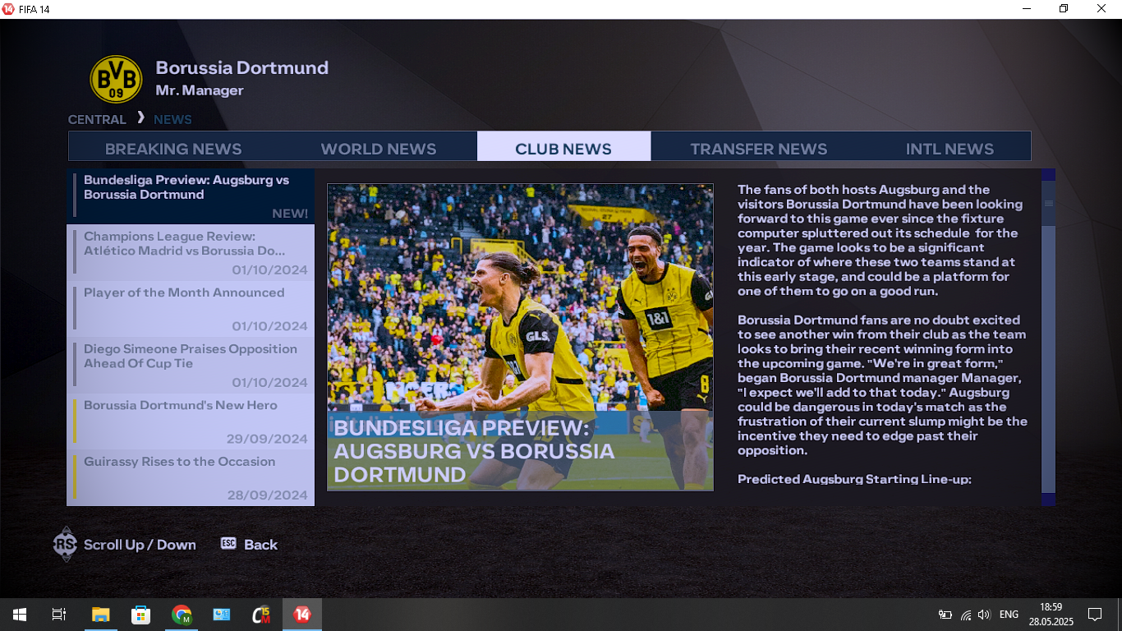Open the notification center icon

coord(1094,615)
